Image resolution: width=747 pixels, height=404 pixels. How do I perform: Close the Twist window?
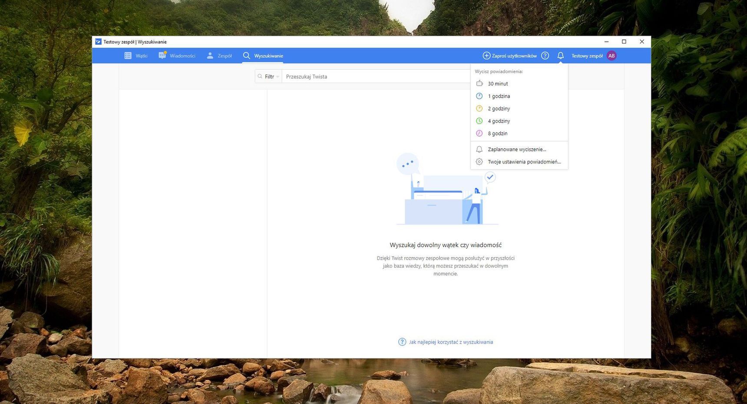[642, 42]
